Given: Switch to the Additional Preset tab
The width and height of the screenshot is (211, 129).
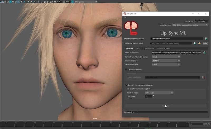Looking at the screenshot, I should pyautogui.click(x=164, y=48).
